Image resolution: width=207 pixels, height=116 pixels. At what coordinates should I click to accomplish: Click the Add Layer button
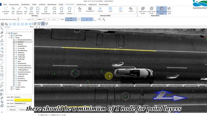[x=13, y=110]
